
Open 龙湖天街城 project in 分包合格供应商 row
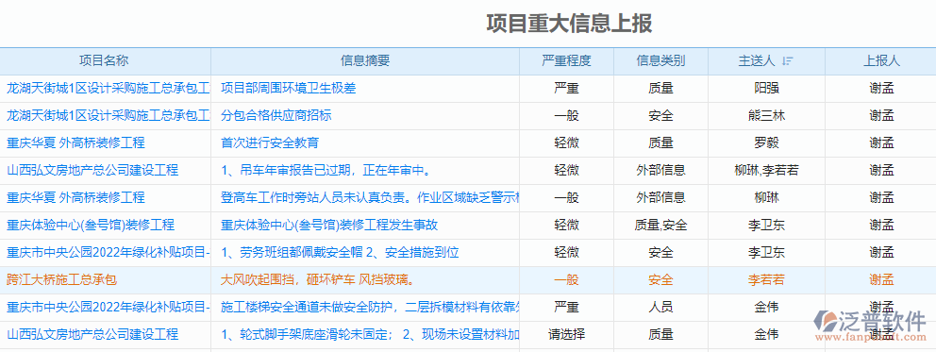click(109, 116)
